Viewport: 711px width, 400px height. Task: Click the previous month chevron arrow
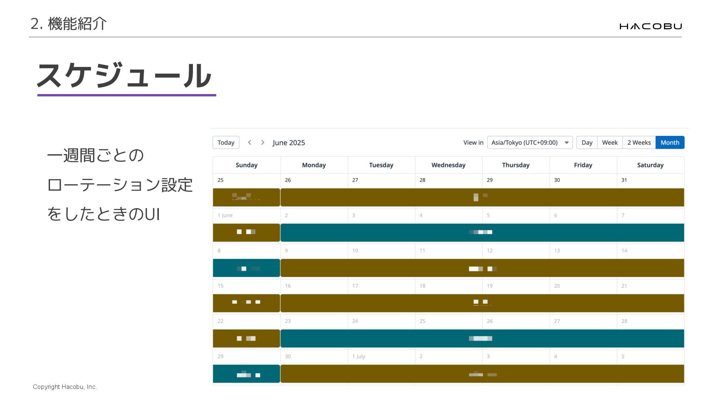tap(250, 143)
